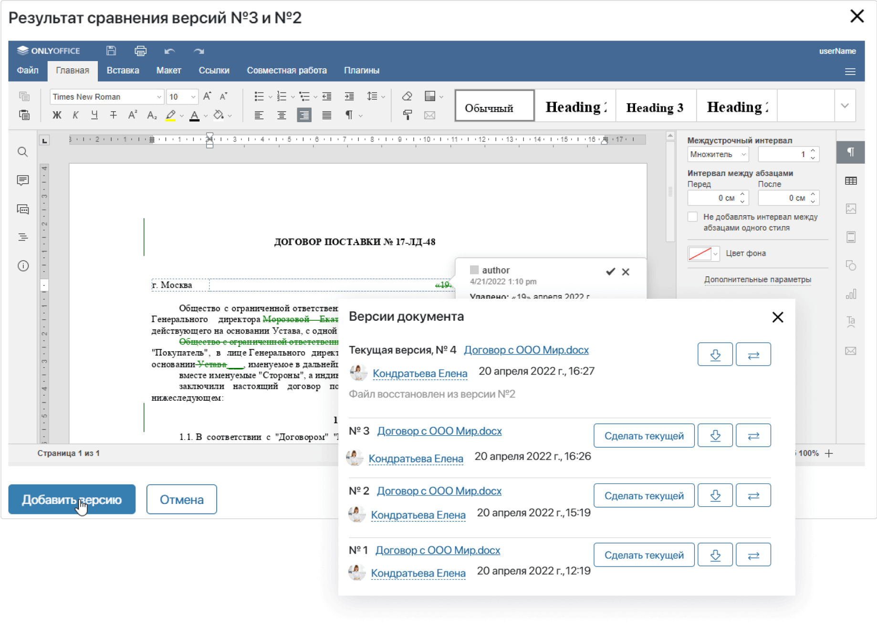877x629 pixels.
Task: Switch to the Совместная работа tab
Action: [286, 71]
